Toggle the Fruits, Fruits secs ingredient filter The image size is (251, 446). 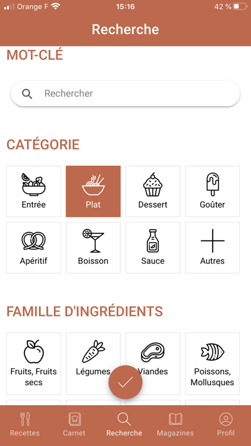click(x=33, y=364)
